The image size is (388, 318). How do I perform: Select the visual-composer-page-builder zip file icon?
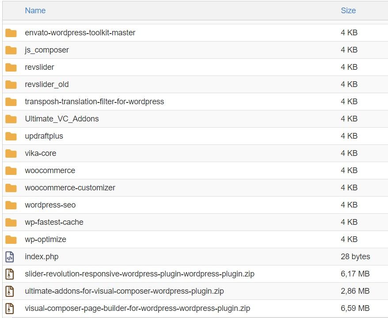pos(10,308)
